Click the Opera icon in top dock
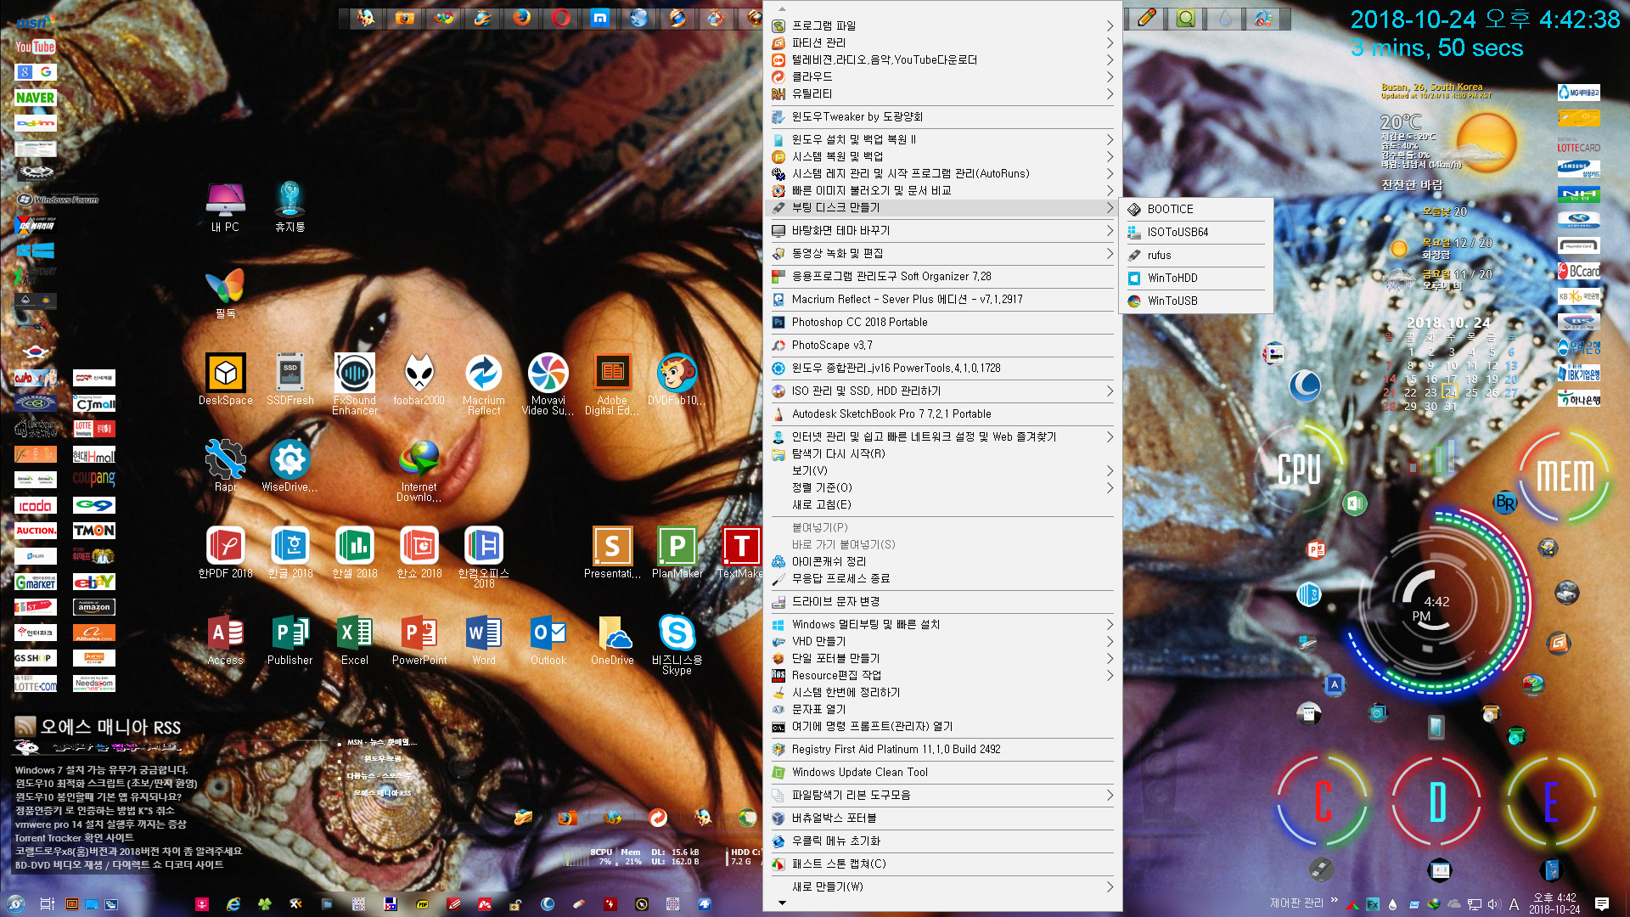This screenshot has width=1630, height=917. [560, 17]
